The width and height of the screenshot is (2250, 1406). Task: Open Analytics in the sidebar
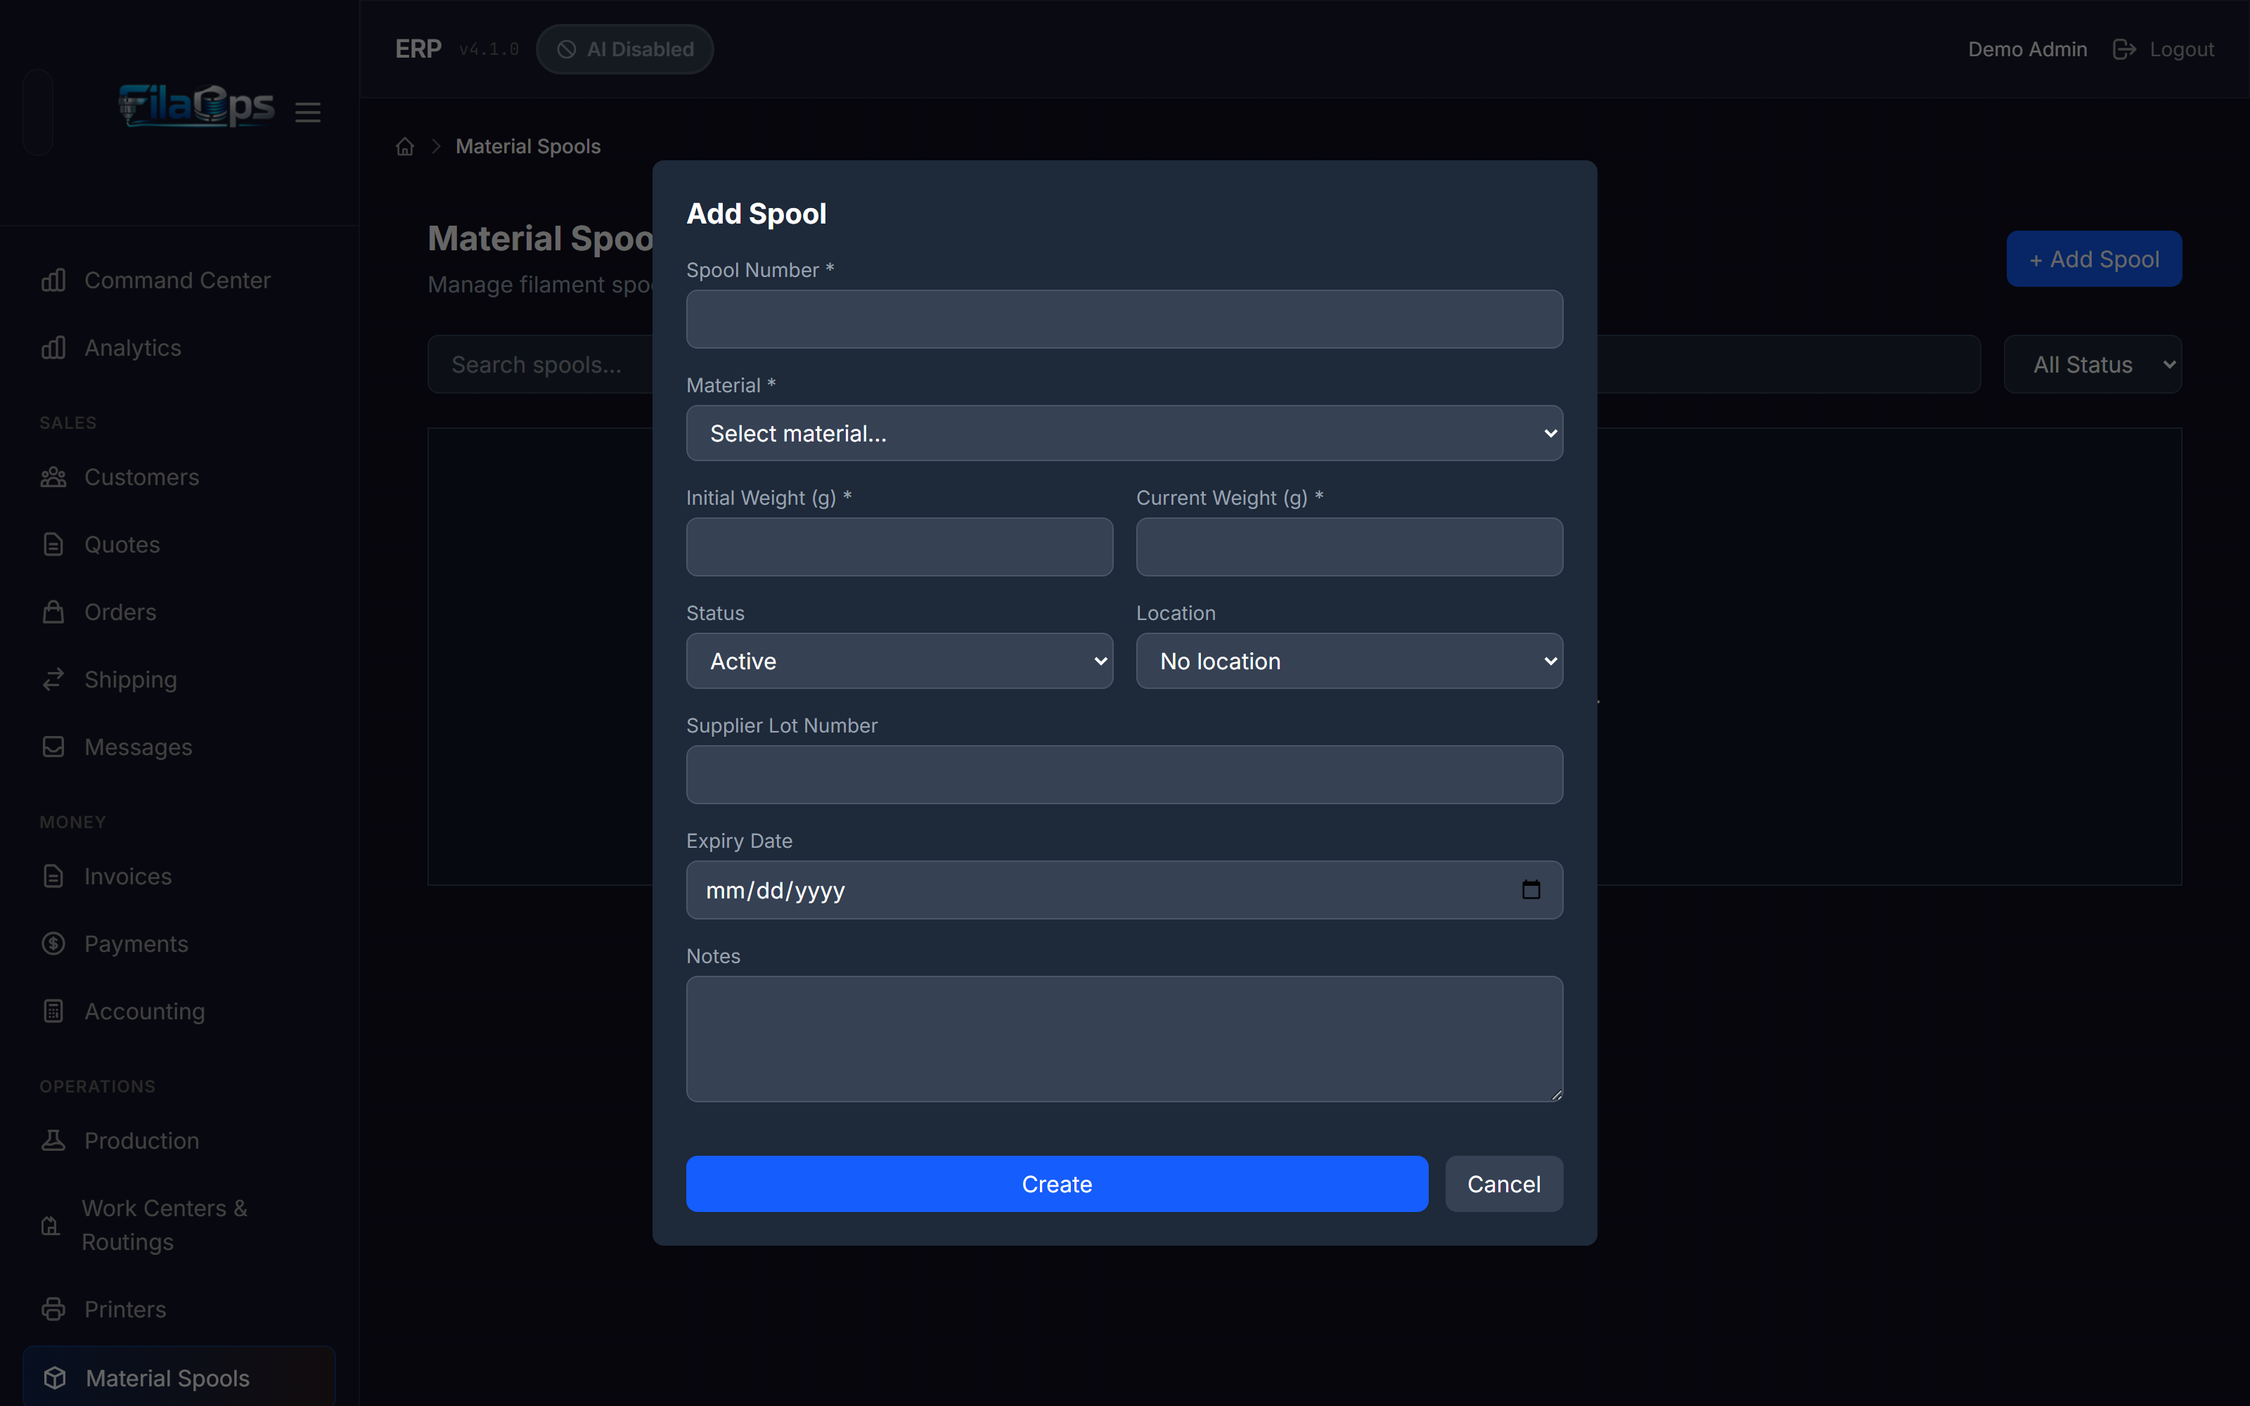pos(179,348)
